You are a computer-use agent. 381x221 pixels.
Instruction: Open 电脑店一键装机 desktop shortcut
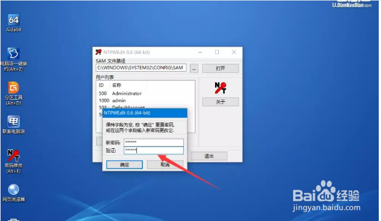(13, 59)
